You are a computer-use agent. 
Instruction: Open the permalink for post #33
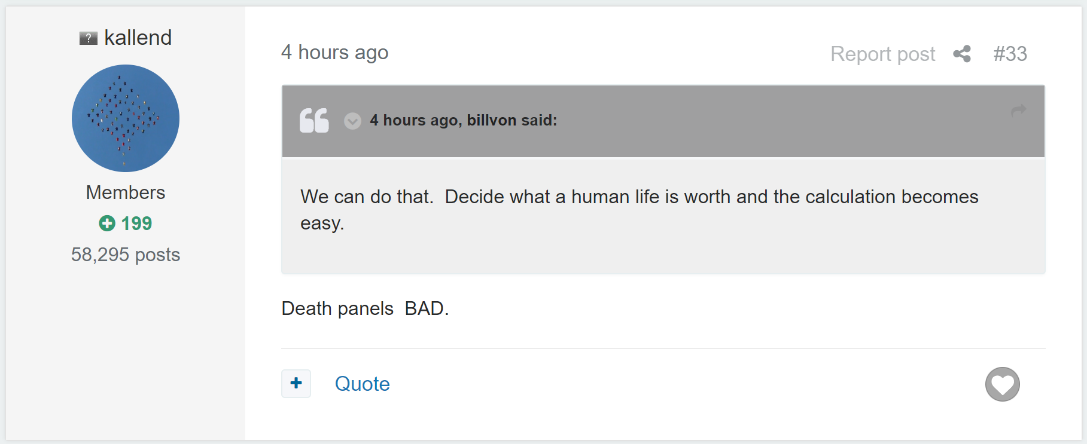1010,54
